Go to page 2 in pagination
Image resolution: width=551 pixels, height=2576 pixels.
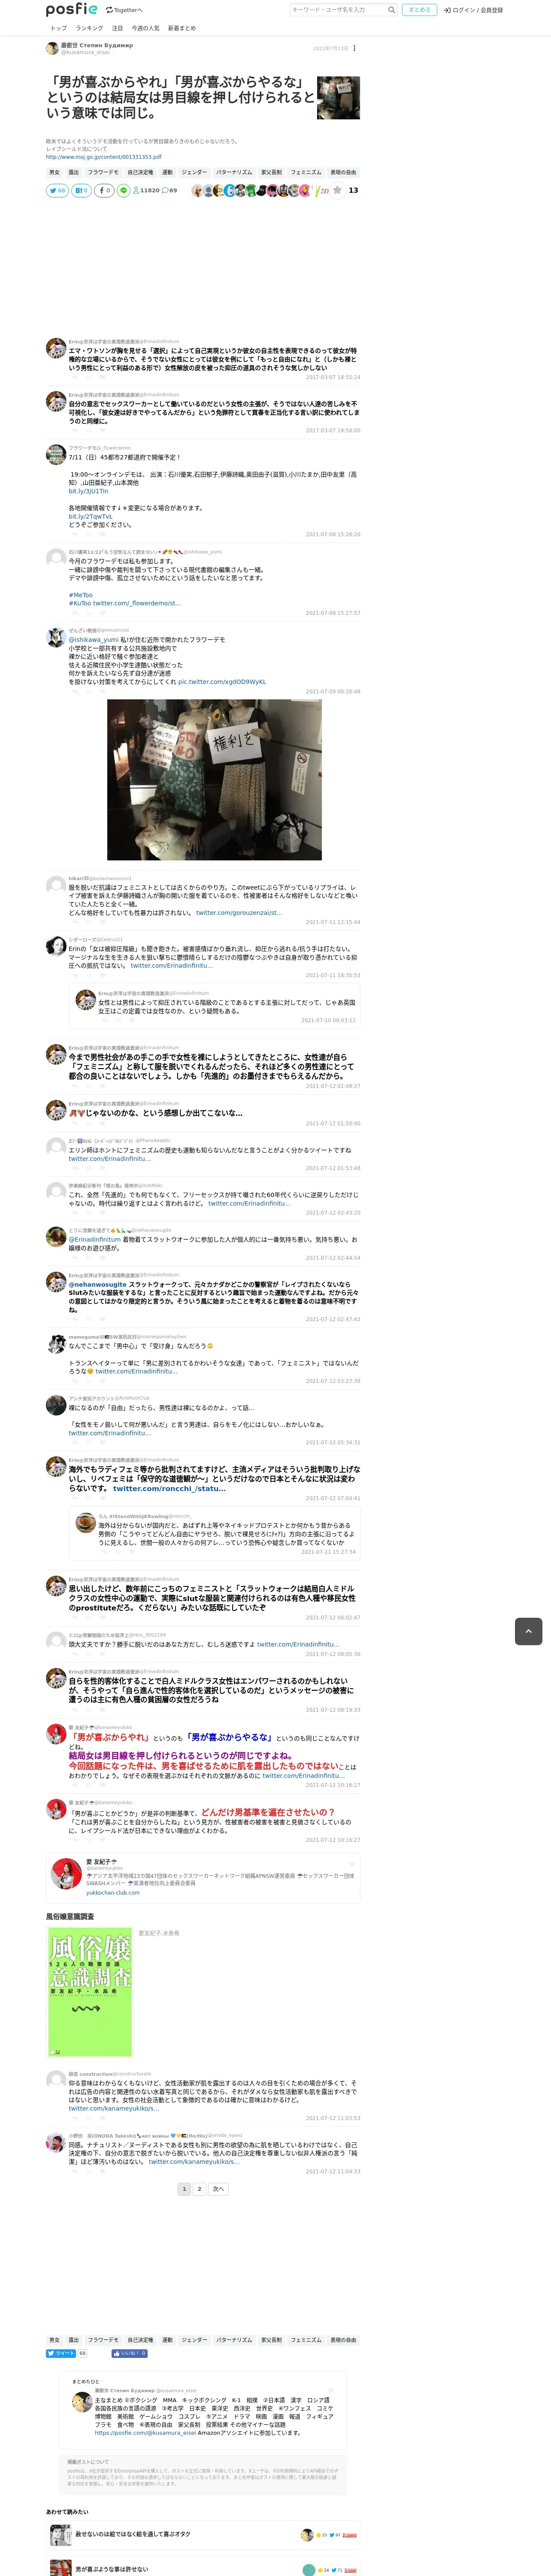pos(199,2189)
